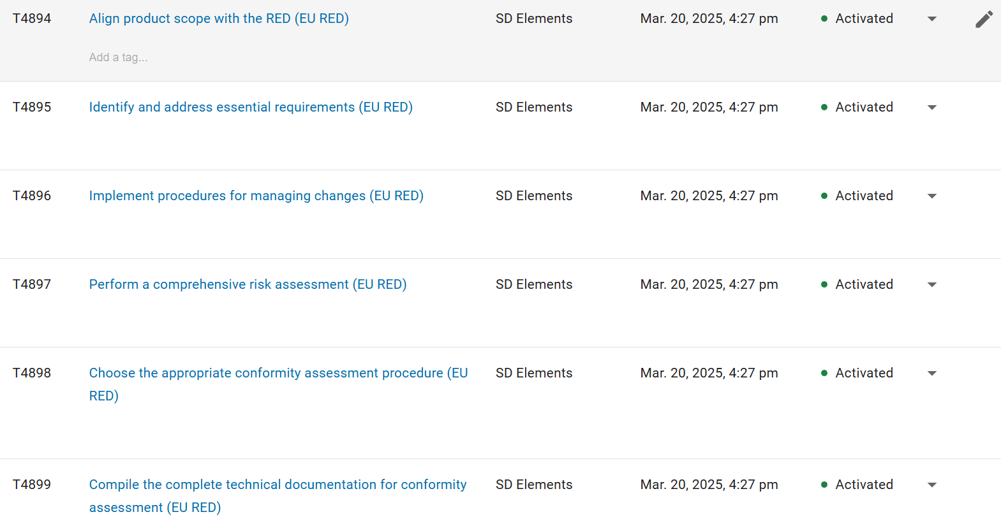
Task: Click the pencil edit icon for T4894
Action: point(984,19)
